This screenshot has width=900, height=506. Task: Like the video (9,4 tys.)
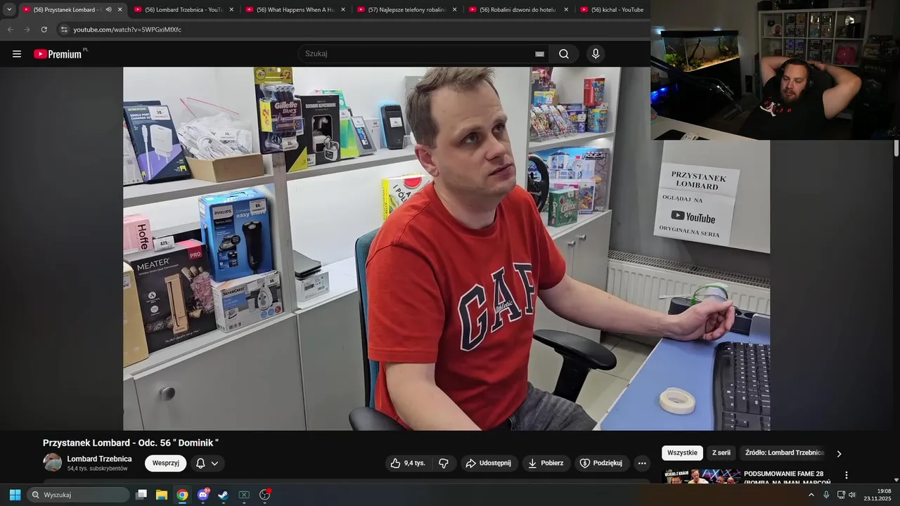point(409,463)
